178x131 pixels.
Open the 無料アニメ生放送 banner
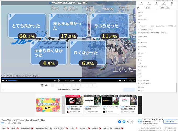tap(48, 105)
